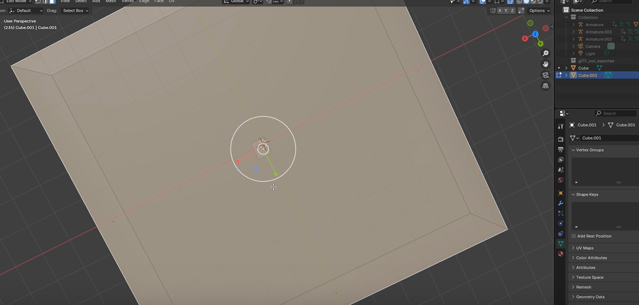Expand the Color Attributes panel

[x=573, y=258]
